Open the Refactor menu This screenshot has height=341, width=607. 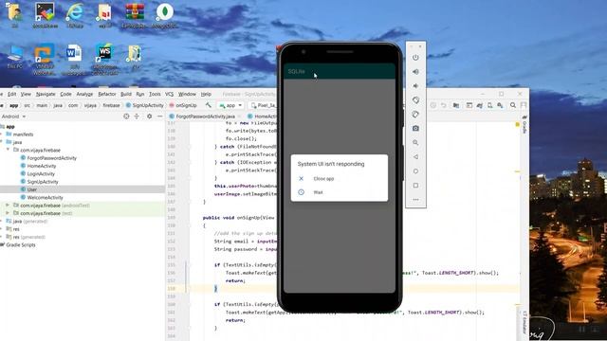[x=107, y=94]
